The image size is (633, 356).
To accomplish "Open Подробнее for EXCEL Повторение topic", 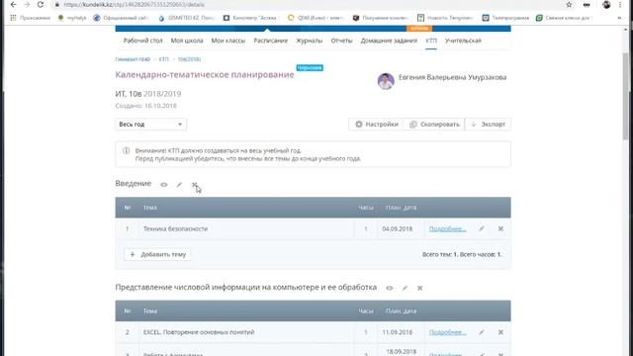I will 447,332.
